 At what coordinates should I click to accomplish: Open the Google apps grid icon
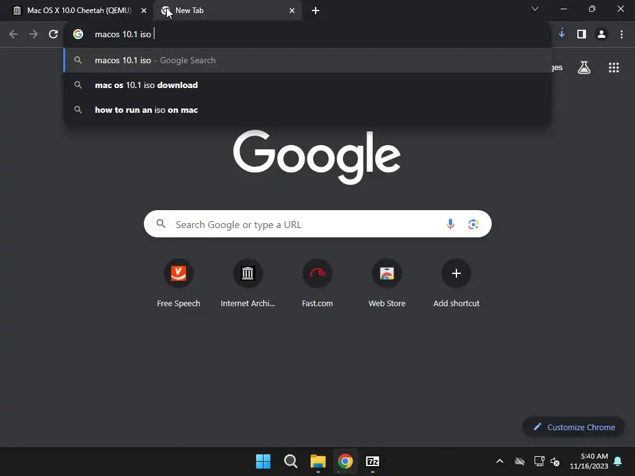[613, 68]
